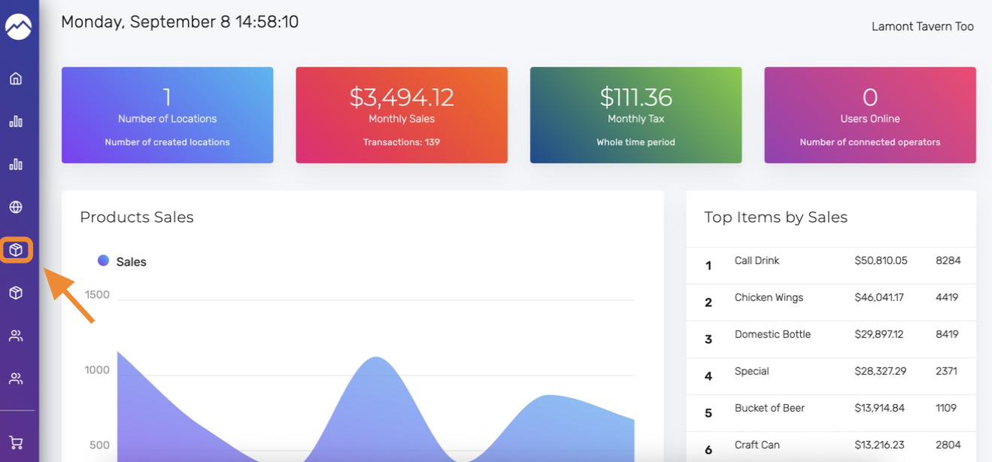Click the Craft Can row name
This screenshot has width=992, height=462.
(x=757, y=445)
